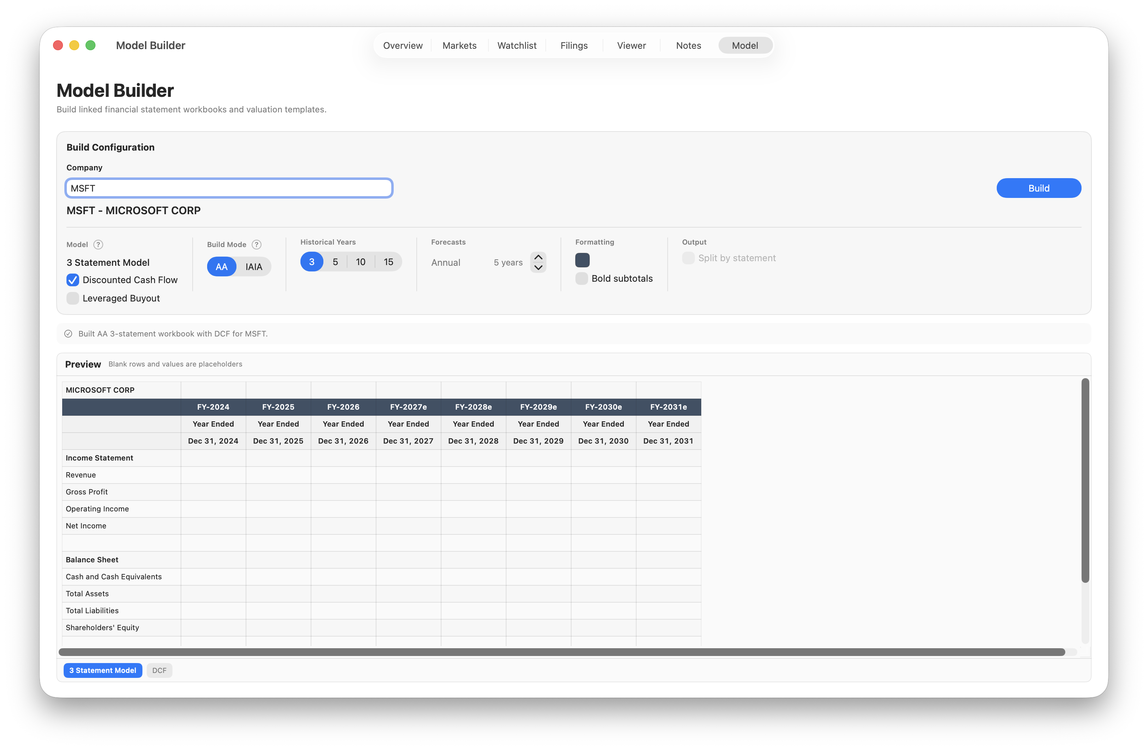Click the preview horizontal scrollbar

[562, 652]
